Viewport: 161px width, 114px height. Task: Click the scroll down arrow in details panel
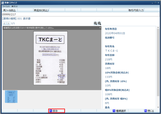pyautogui.click(x=158, y=107)
